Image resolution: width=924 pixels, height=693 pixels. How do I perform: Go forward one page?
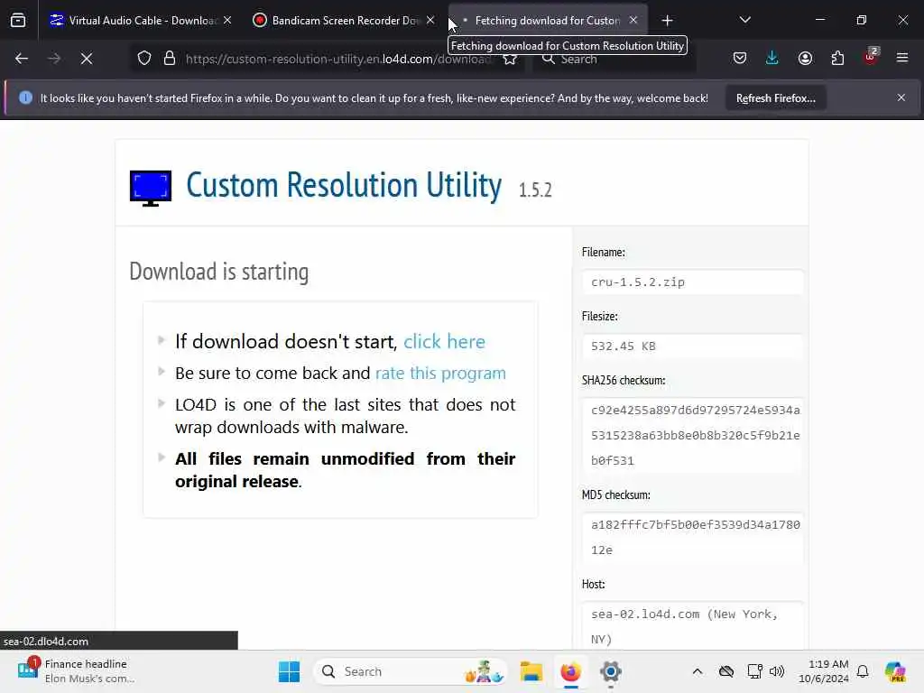pyautogui.click(x=53, y=59)
